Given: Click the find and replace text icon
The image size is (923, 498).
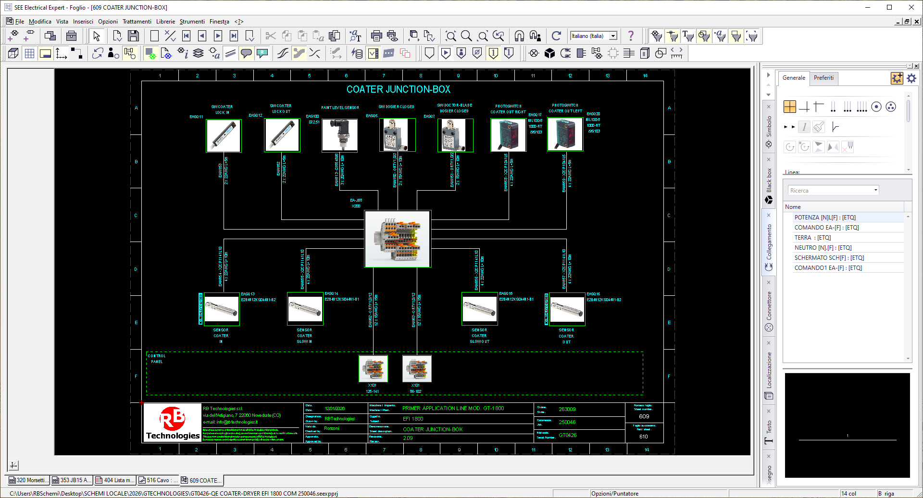Looking at the screenshot, I should 355,36.
